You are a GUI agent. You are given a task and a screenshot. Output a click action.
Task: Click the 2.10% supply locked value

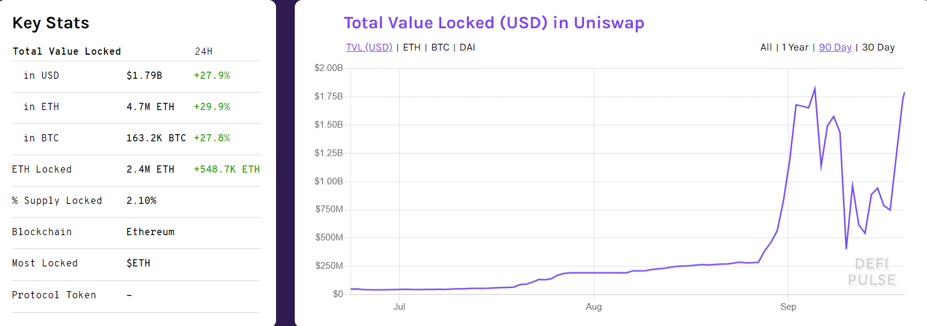[x=141, y=201]
